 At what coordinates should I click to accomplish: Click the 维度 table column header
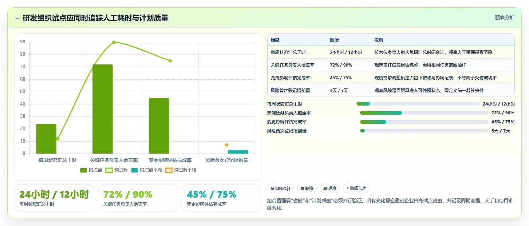click(275, 40)
